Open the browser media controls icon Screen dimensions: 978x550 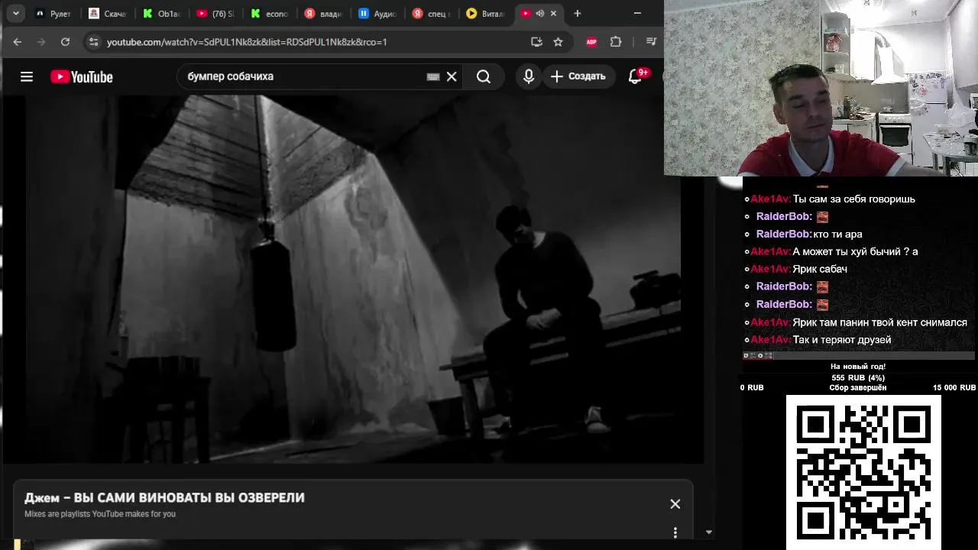[651, 42]
